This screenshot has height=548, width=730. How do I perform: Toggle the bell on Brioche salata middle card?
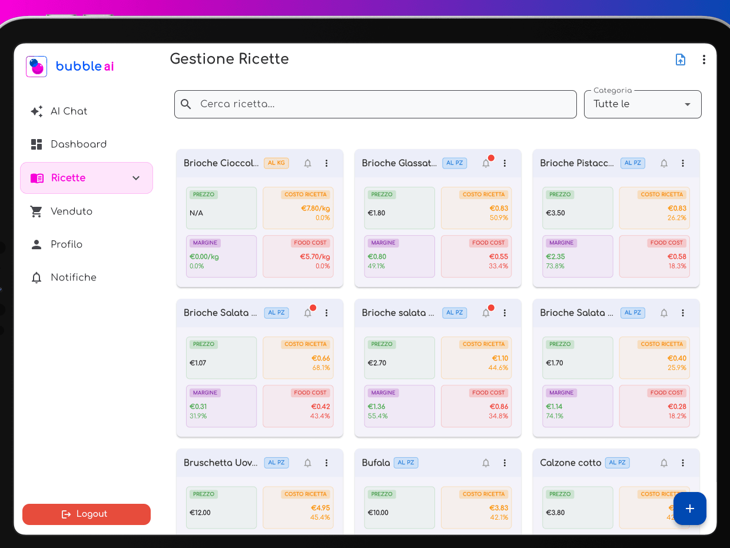click(x=486, y=313)
